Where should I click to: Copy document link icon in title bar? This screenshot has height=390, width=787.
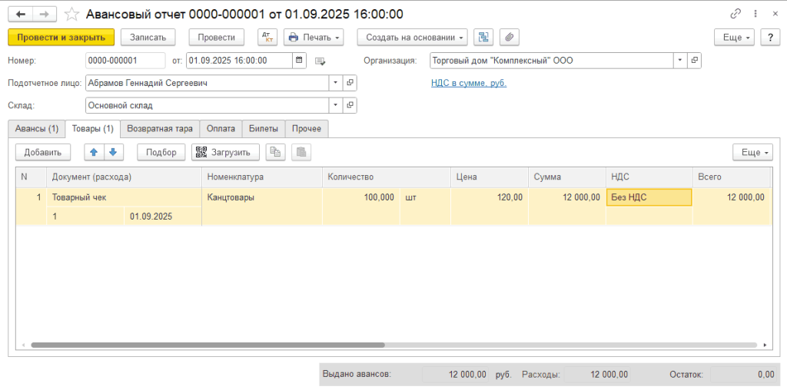pos(736,14)
